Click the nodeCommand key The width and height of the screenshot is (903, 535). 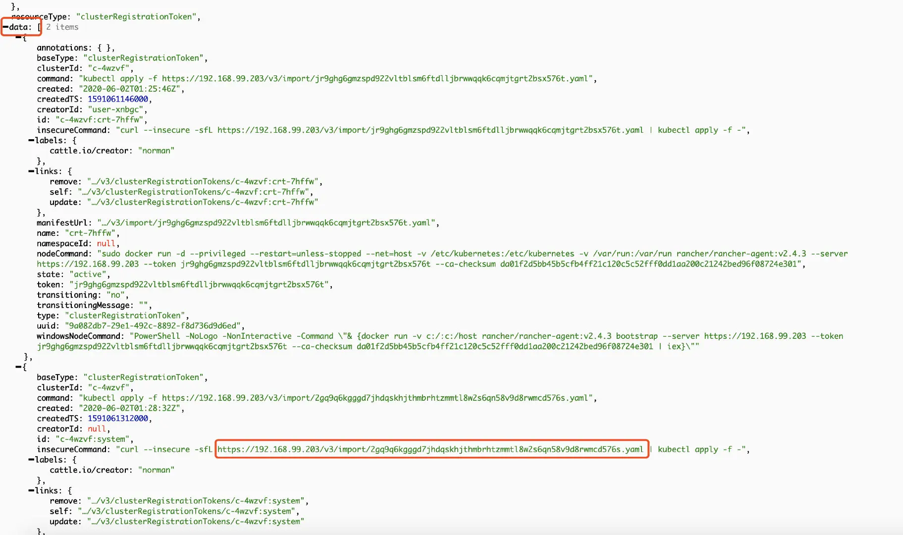[62, 254]
